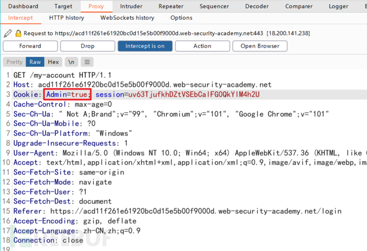Forward the intercepted request
This screenshot has width=367, height=251.
point(30,46)
